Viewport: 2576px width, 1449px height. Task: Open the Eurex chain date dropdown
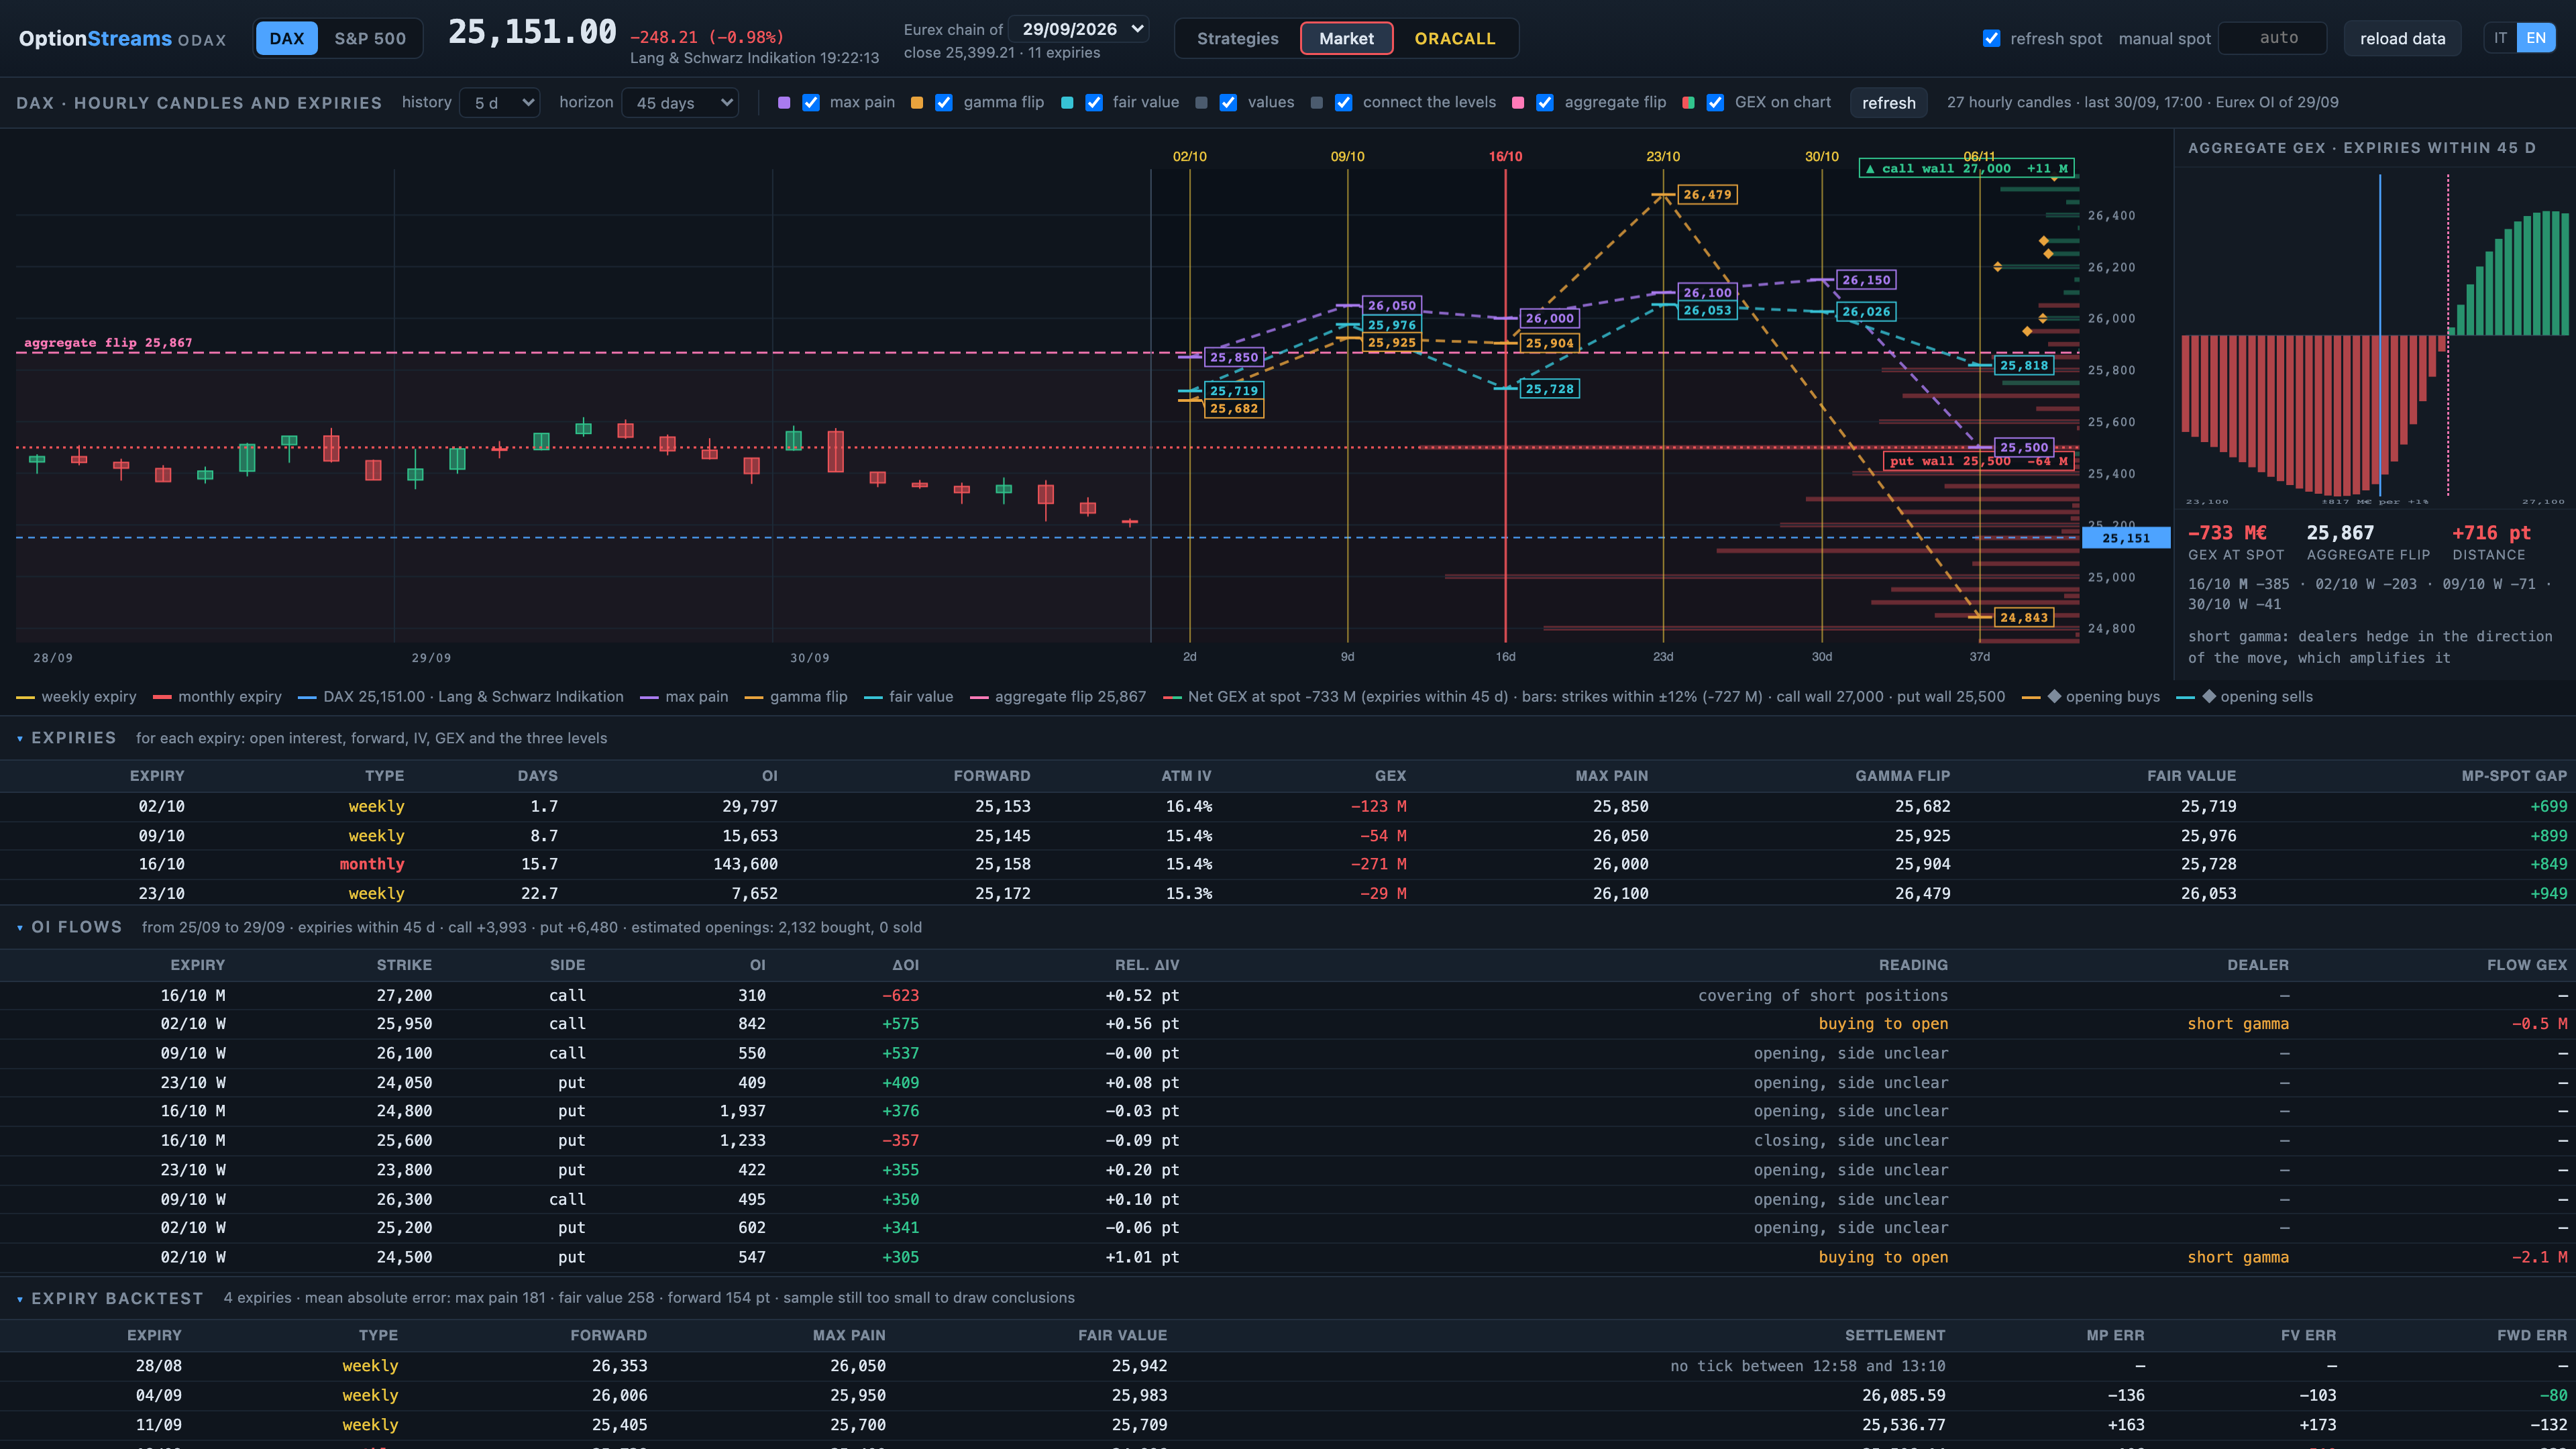[x=1079, y=29]
